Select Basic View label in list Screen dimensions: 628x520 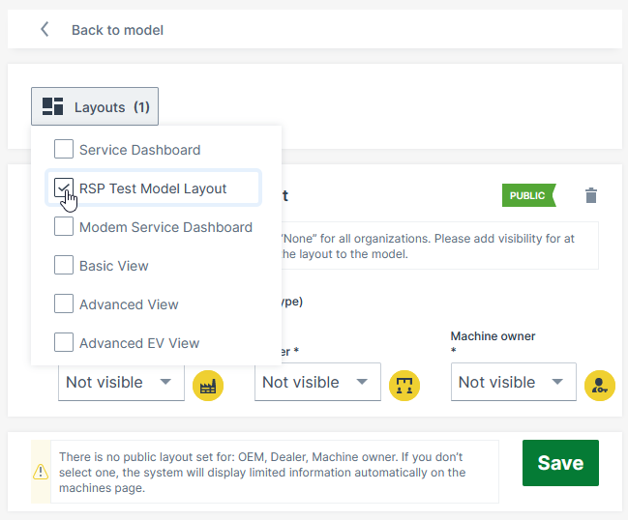click(114, 266)
